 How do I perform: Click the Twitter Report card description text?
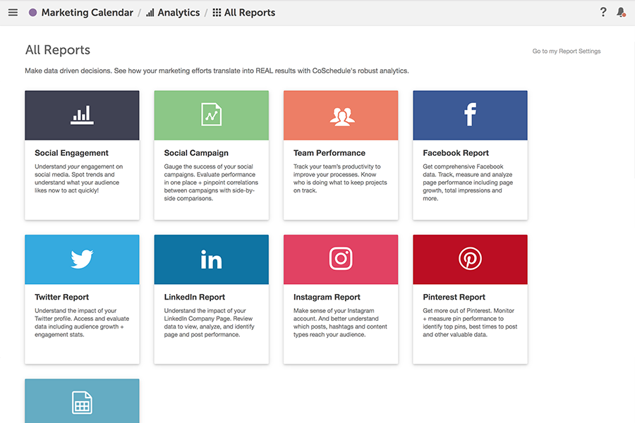pos(82,323)
